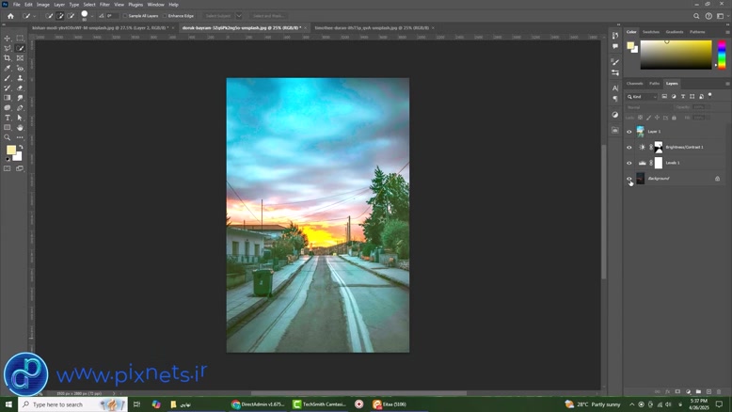732x412 pixels.
Task: Hide Brightness/Contrast 1 layer eye
Action: point(629,148)
